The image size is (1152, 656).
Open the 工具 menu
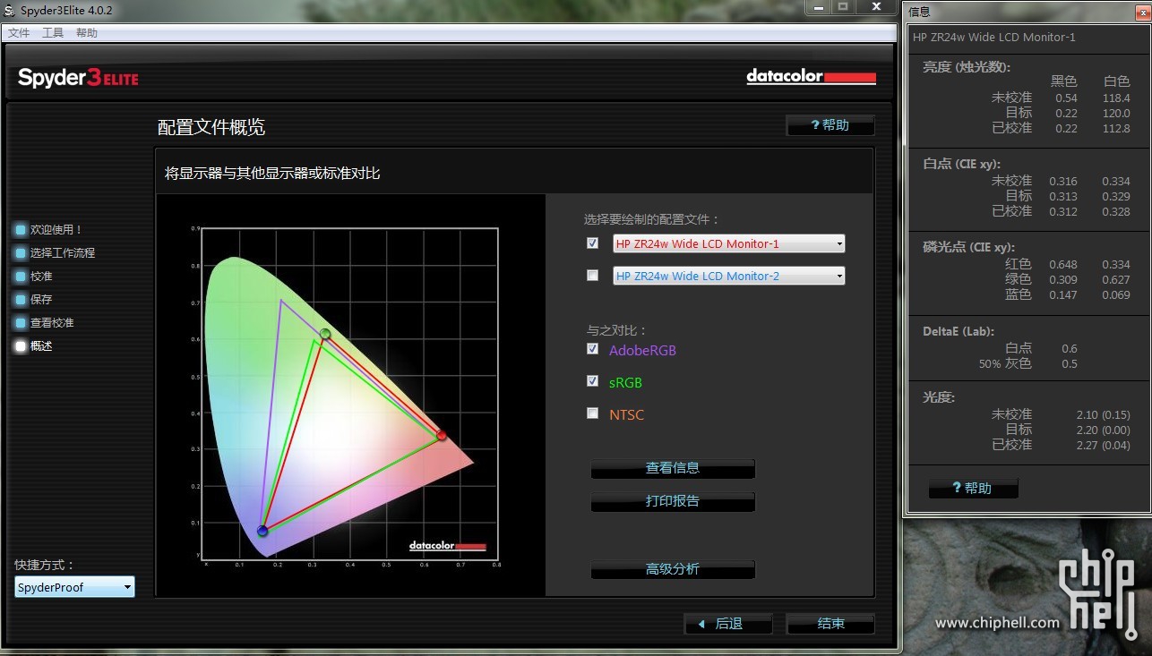(x=53, y=33)
